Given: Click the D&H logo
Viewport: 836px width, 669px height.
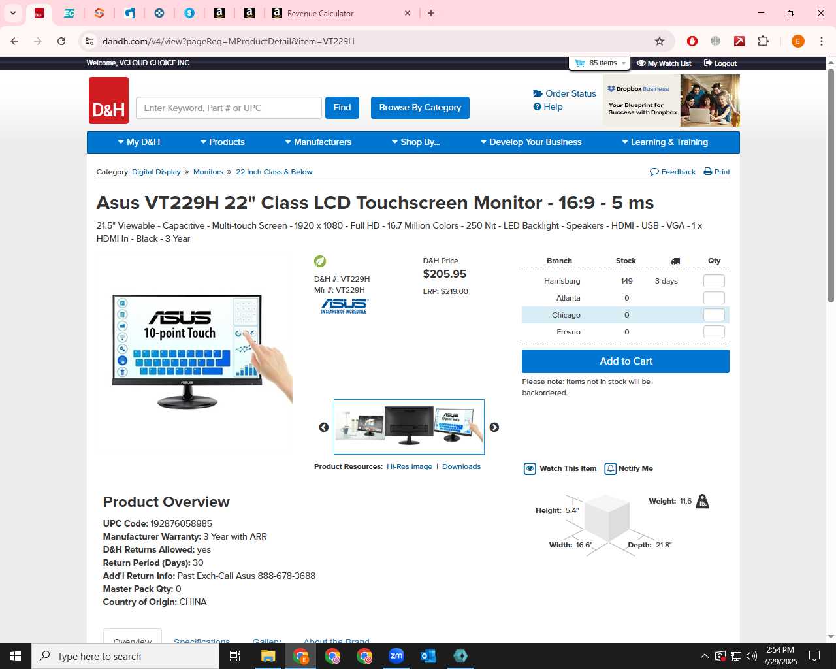Looking at the screenshot, I should pyautogui.click(x=108, y=101).
